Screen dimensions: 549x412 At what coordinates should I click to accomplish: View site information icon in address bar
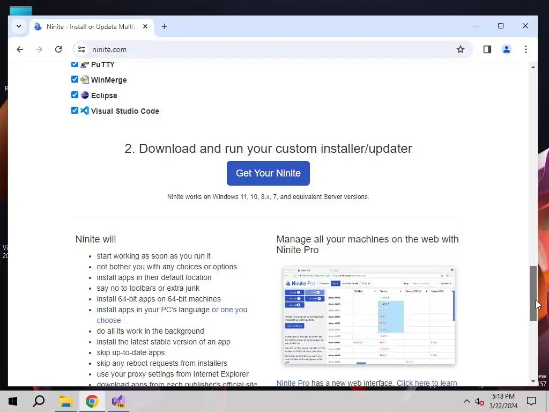81,49
